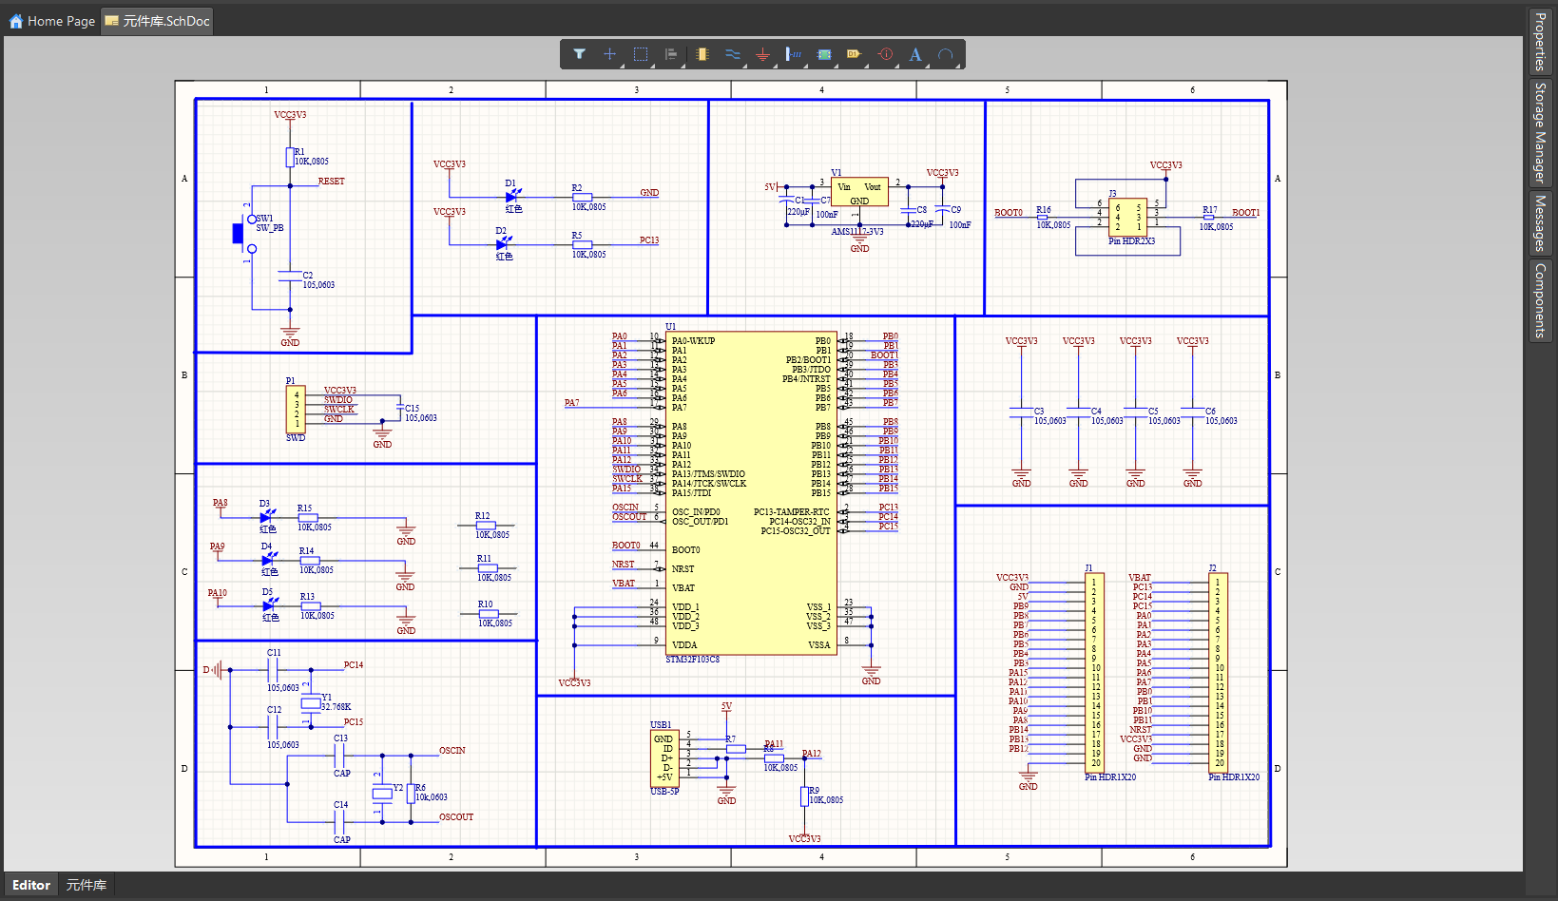Click the No ERC marker icon

pos(884,54)
